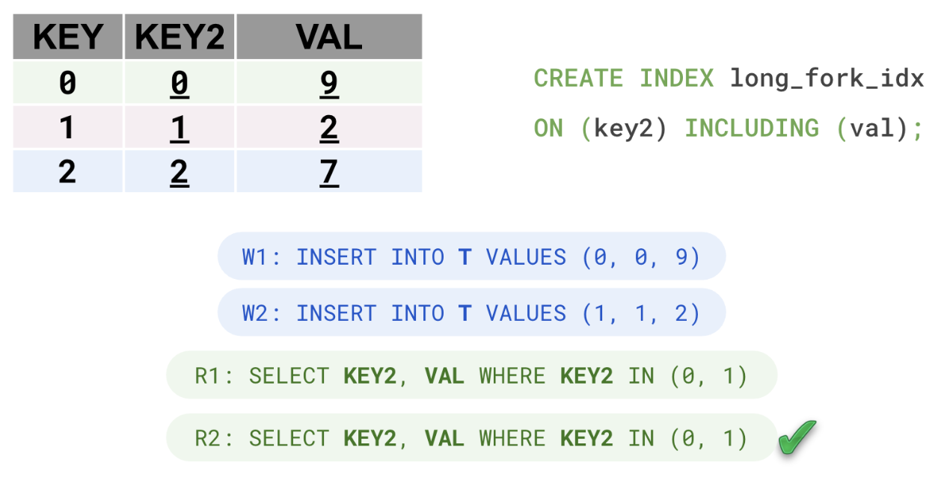Open the underlined 7 in the VAL column
The height and width of the screenshot is (486, 950).
point(329,172)
